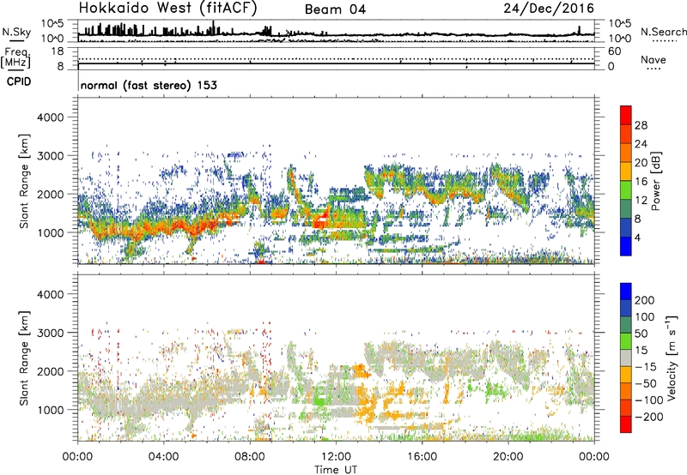This screenshot has height=475, width=687.
Task: Click the "4000" tick on the power panel
Action: (x=51, y=117)
